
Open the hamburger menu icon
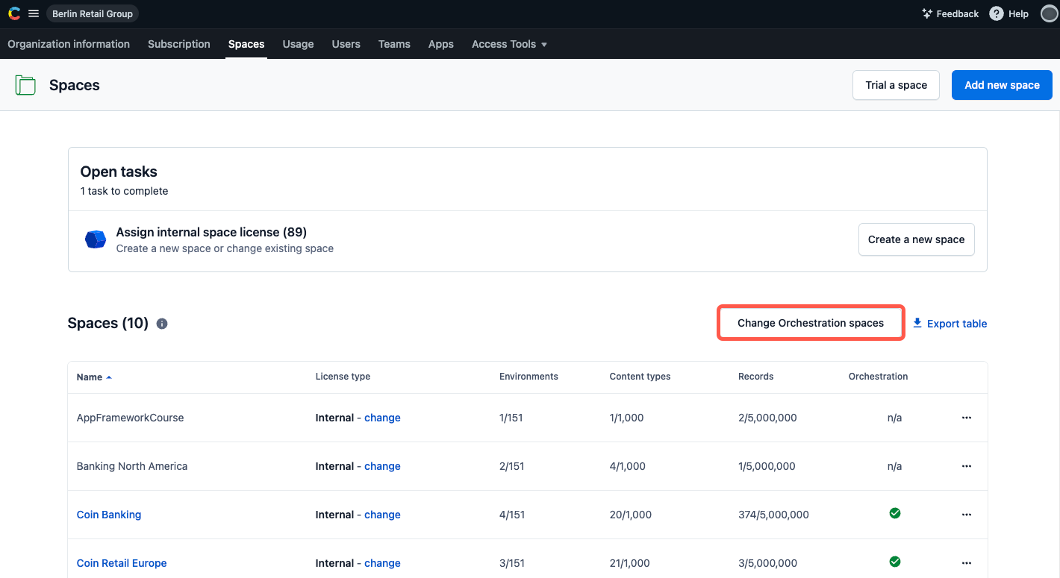pyautogui.click(x=34, y=13)
